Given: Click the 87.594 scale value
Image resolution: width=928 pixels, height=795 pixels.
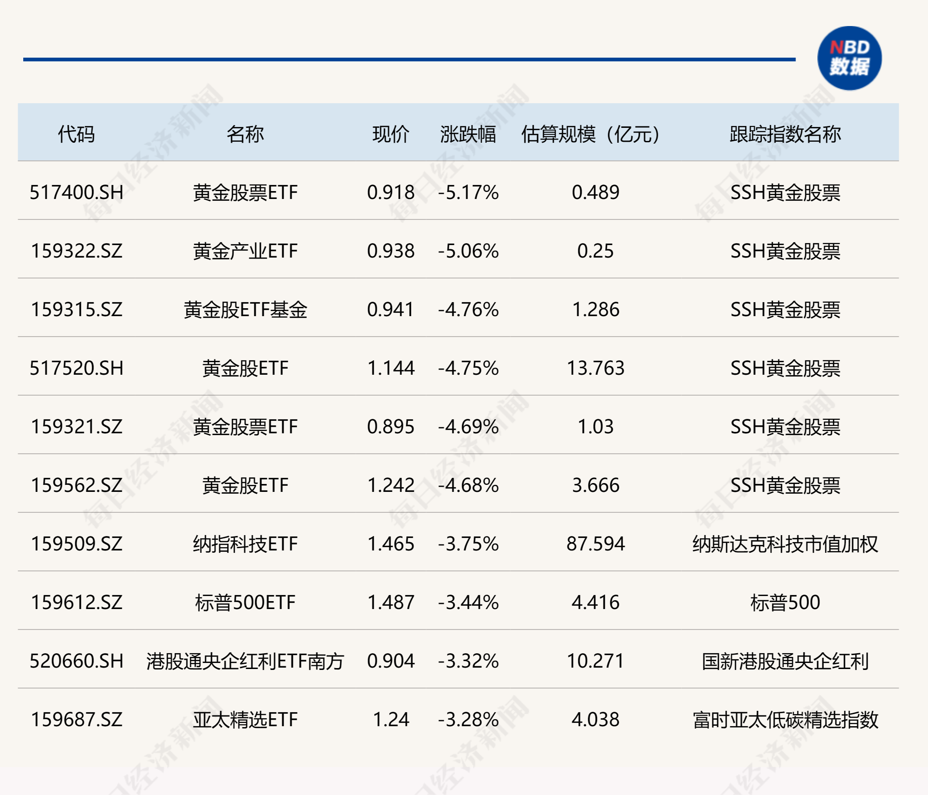Looking at the screenshot, I should coord(595,543).
